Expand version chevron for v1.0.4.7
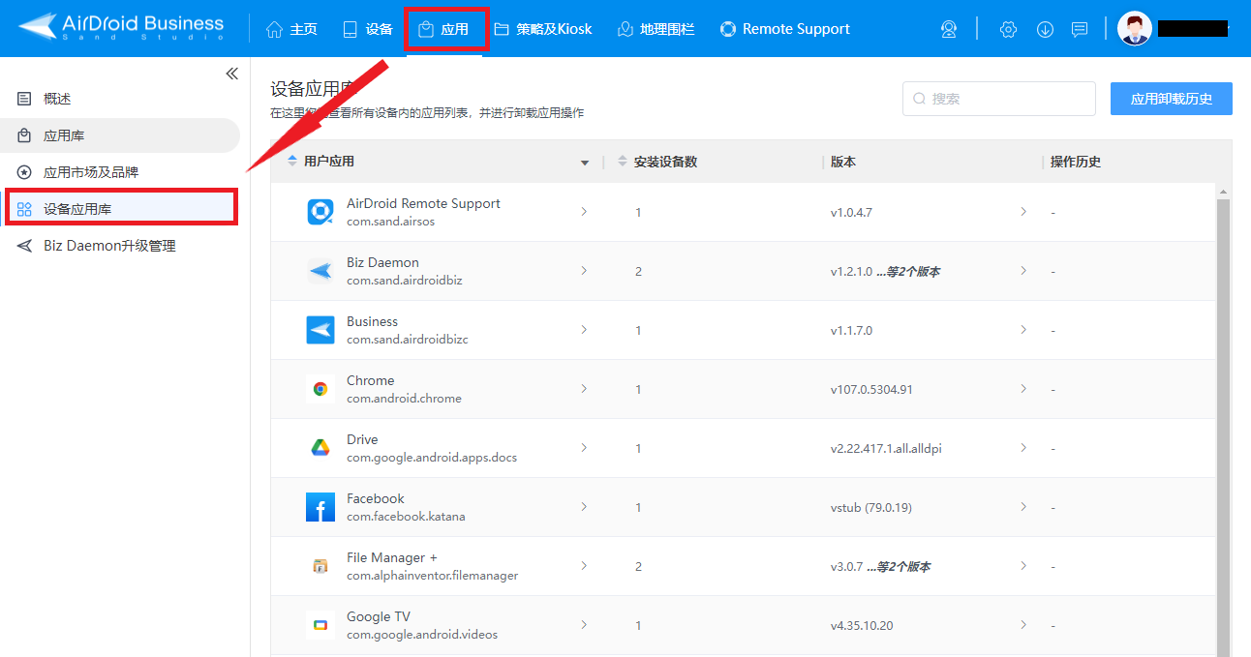Screen dimensions: 1251x657 [x=1023, y=211]
